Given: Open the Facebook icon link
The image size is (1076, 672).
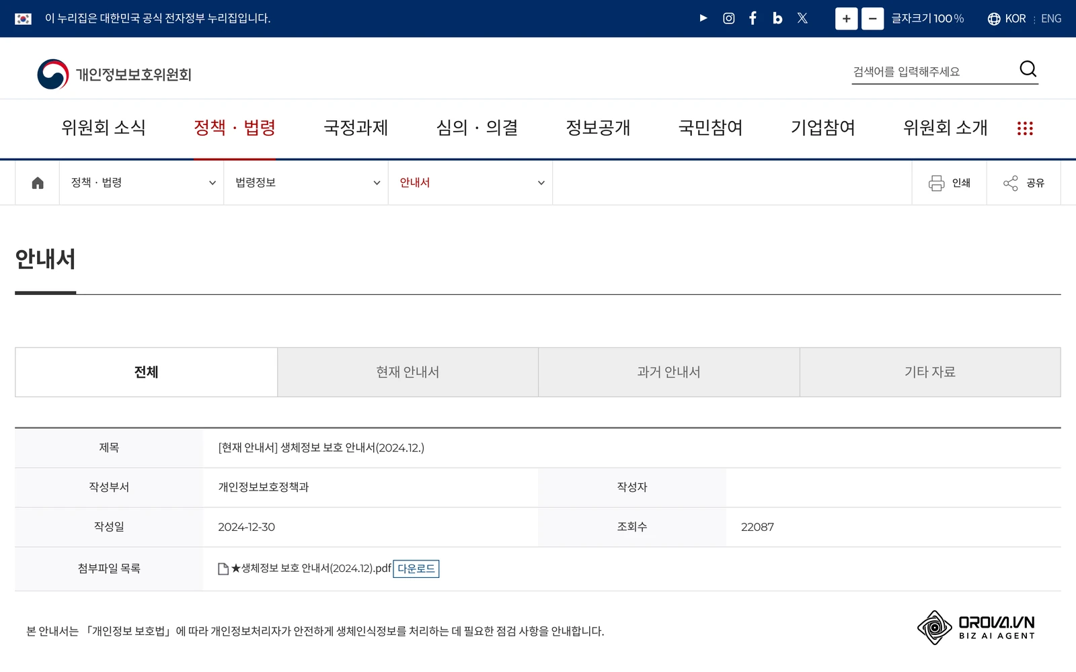Looking at the screenshot, I should point(753,18).
